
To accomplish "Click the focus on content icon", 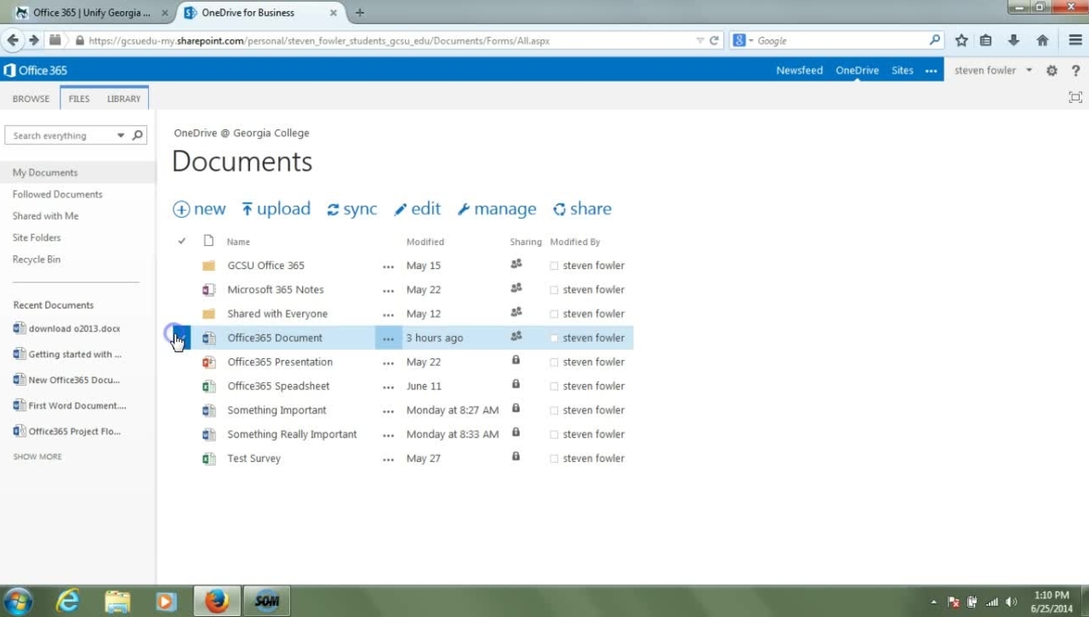I will 1075,98.
